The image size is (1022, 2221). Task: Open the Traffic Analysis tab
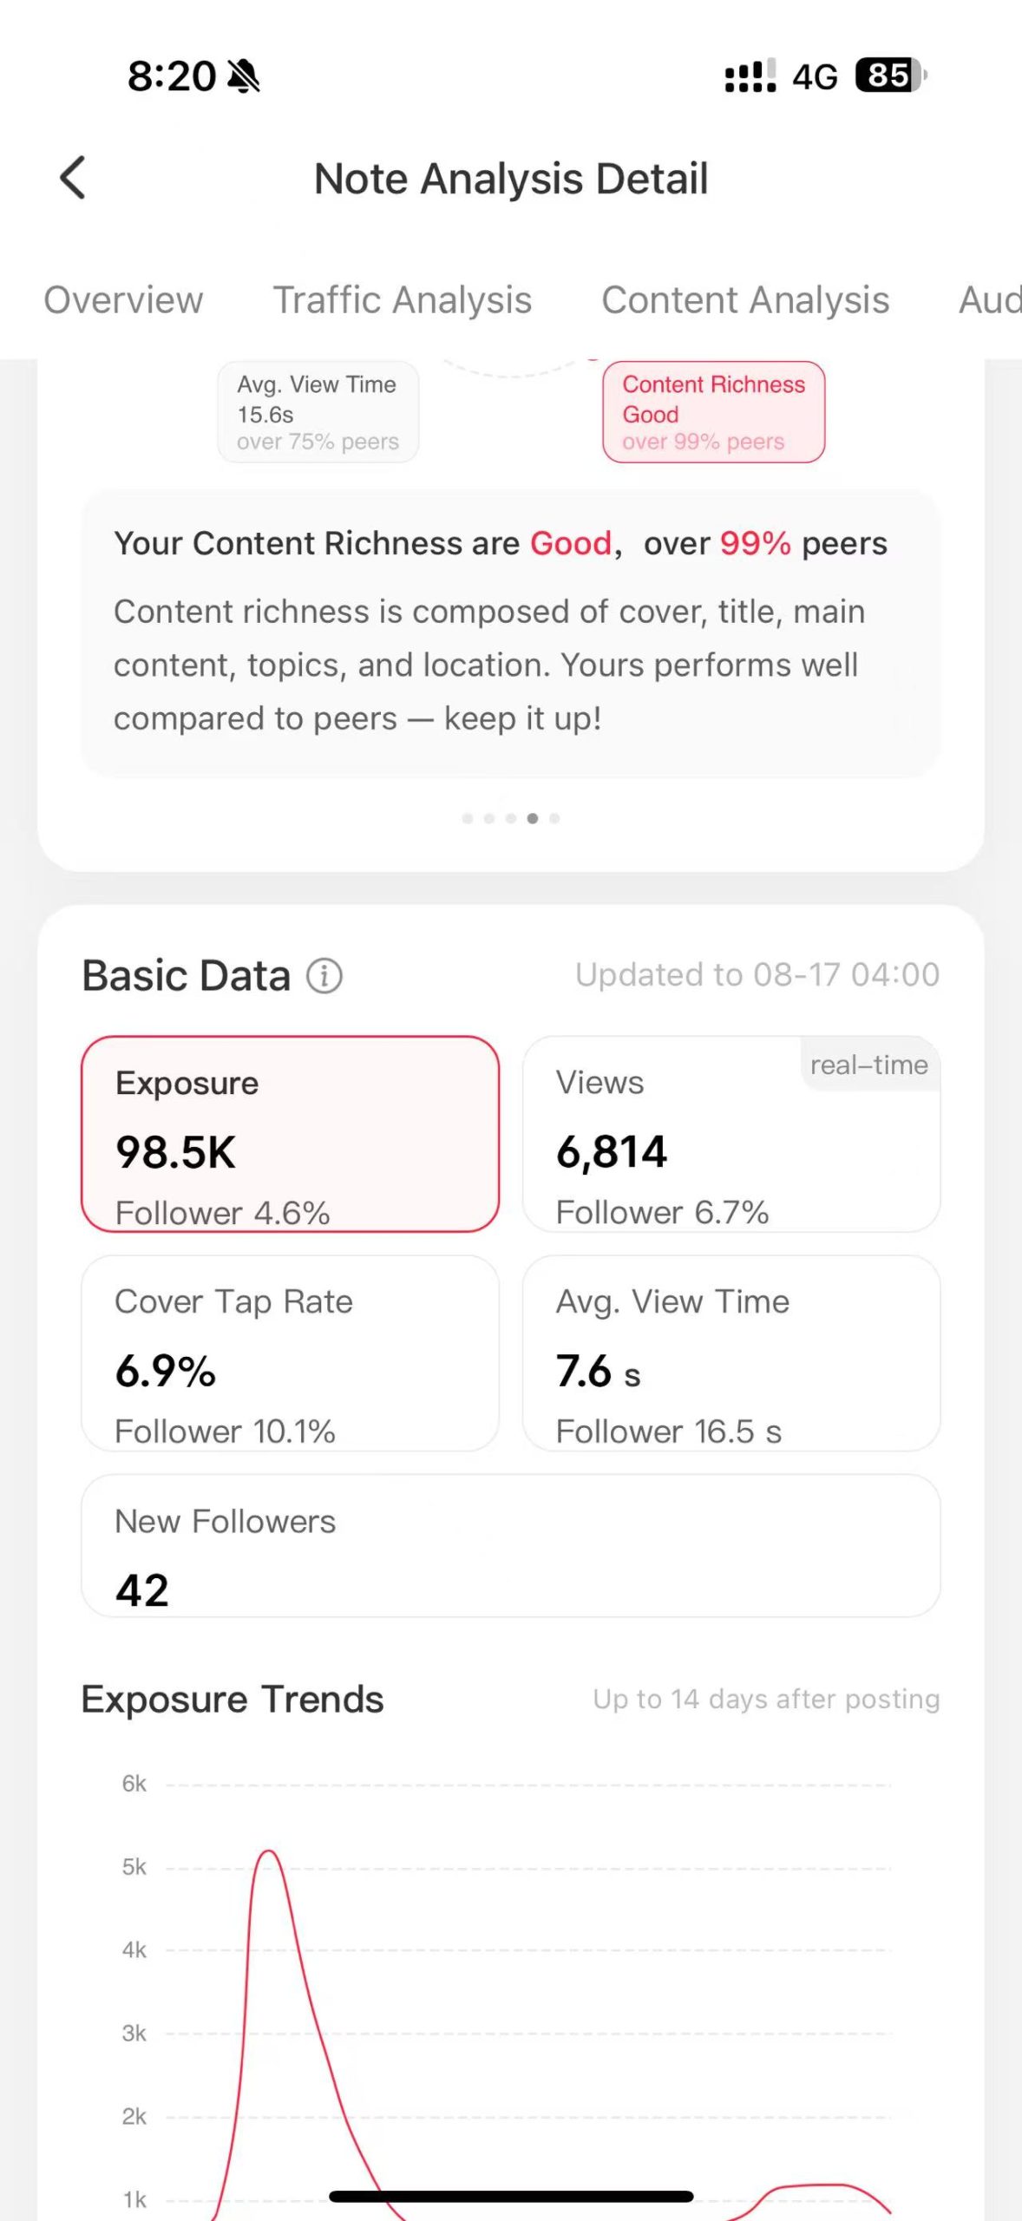pos(403,300)
